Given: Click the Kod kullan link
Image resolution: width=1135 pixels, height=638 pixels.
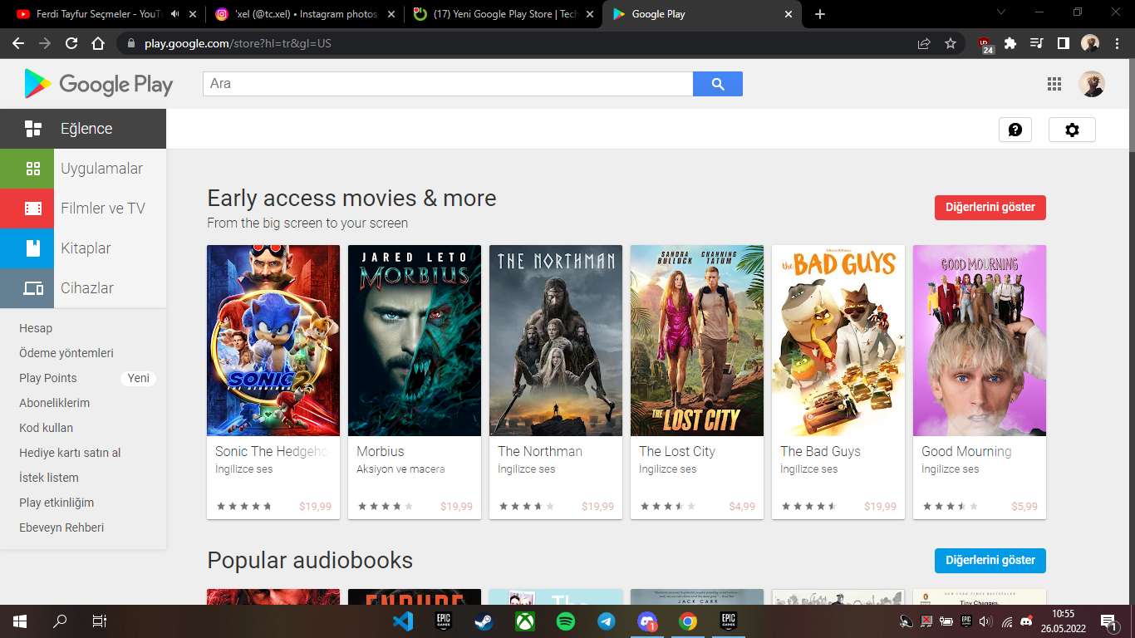Looking at the screenshot, I should click(47, 428).
